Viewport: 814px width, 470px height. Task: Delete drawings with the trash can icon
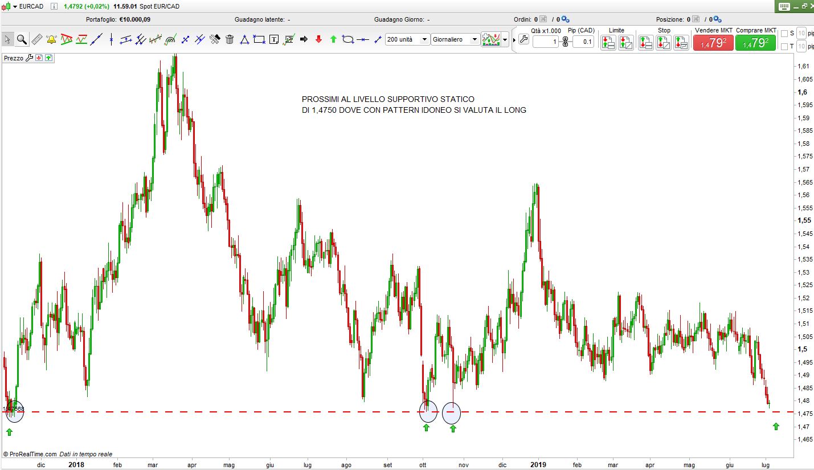point(230,39)
